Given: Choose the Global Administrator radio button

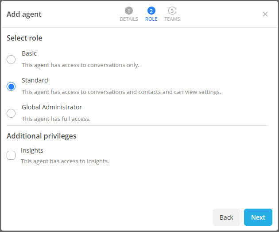Looking at the screenshot, I should pos(11,113).
